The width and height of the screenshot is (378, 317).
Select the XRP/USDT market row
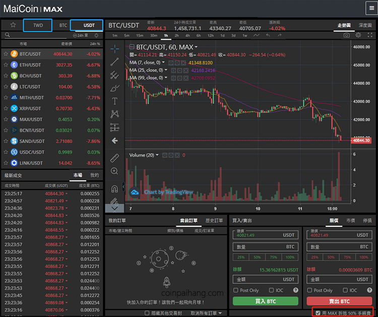pyautogui.click(x=52, y=108)
